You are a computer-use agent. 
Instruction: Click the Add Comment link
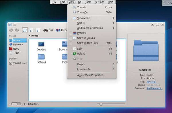155,88
